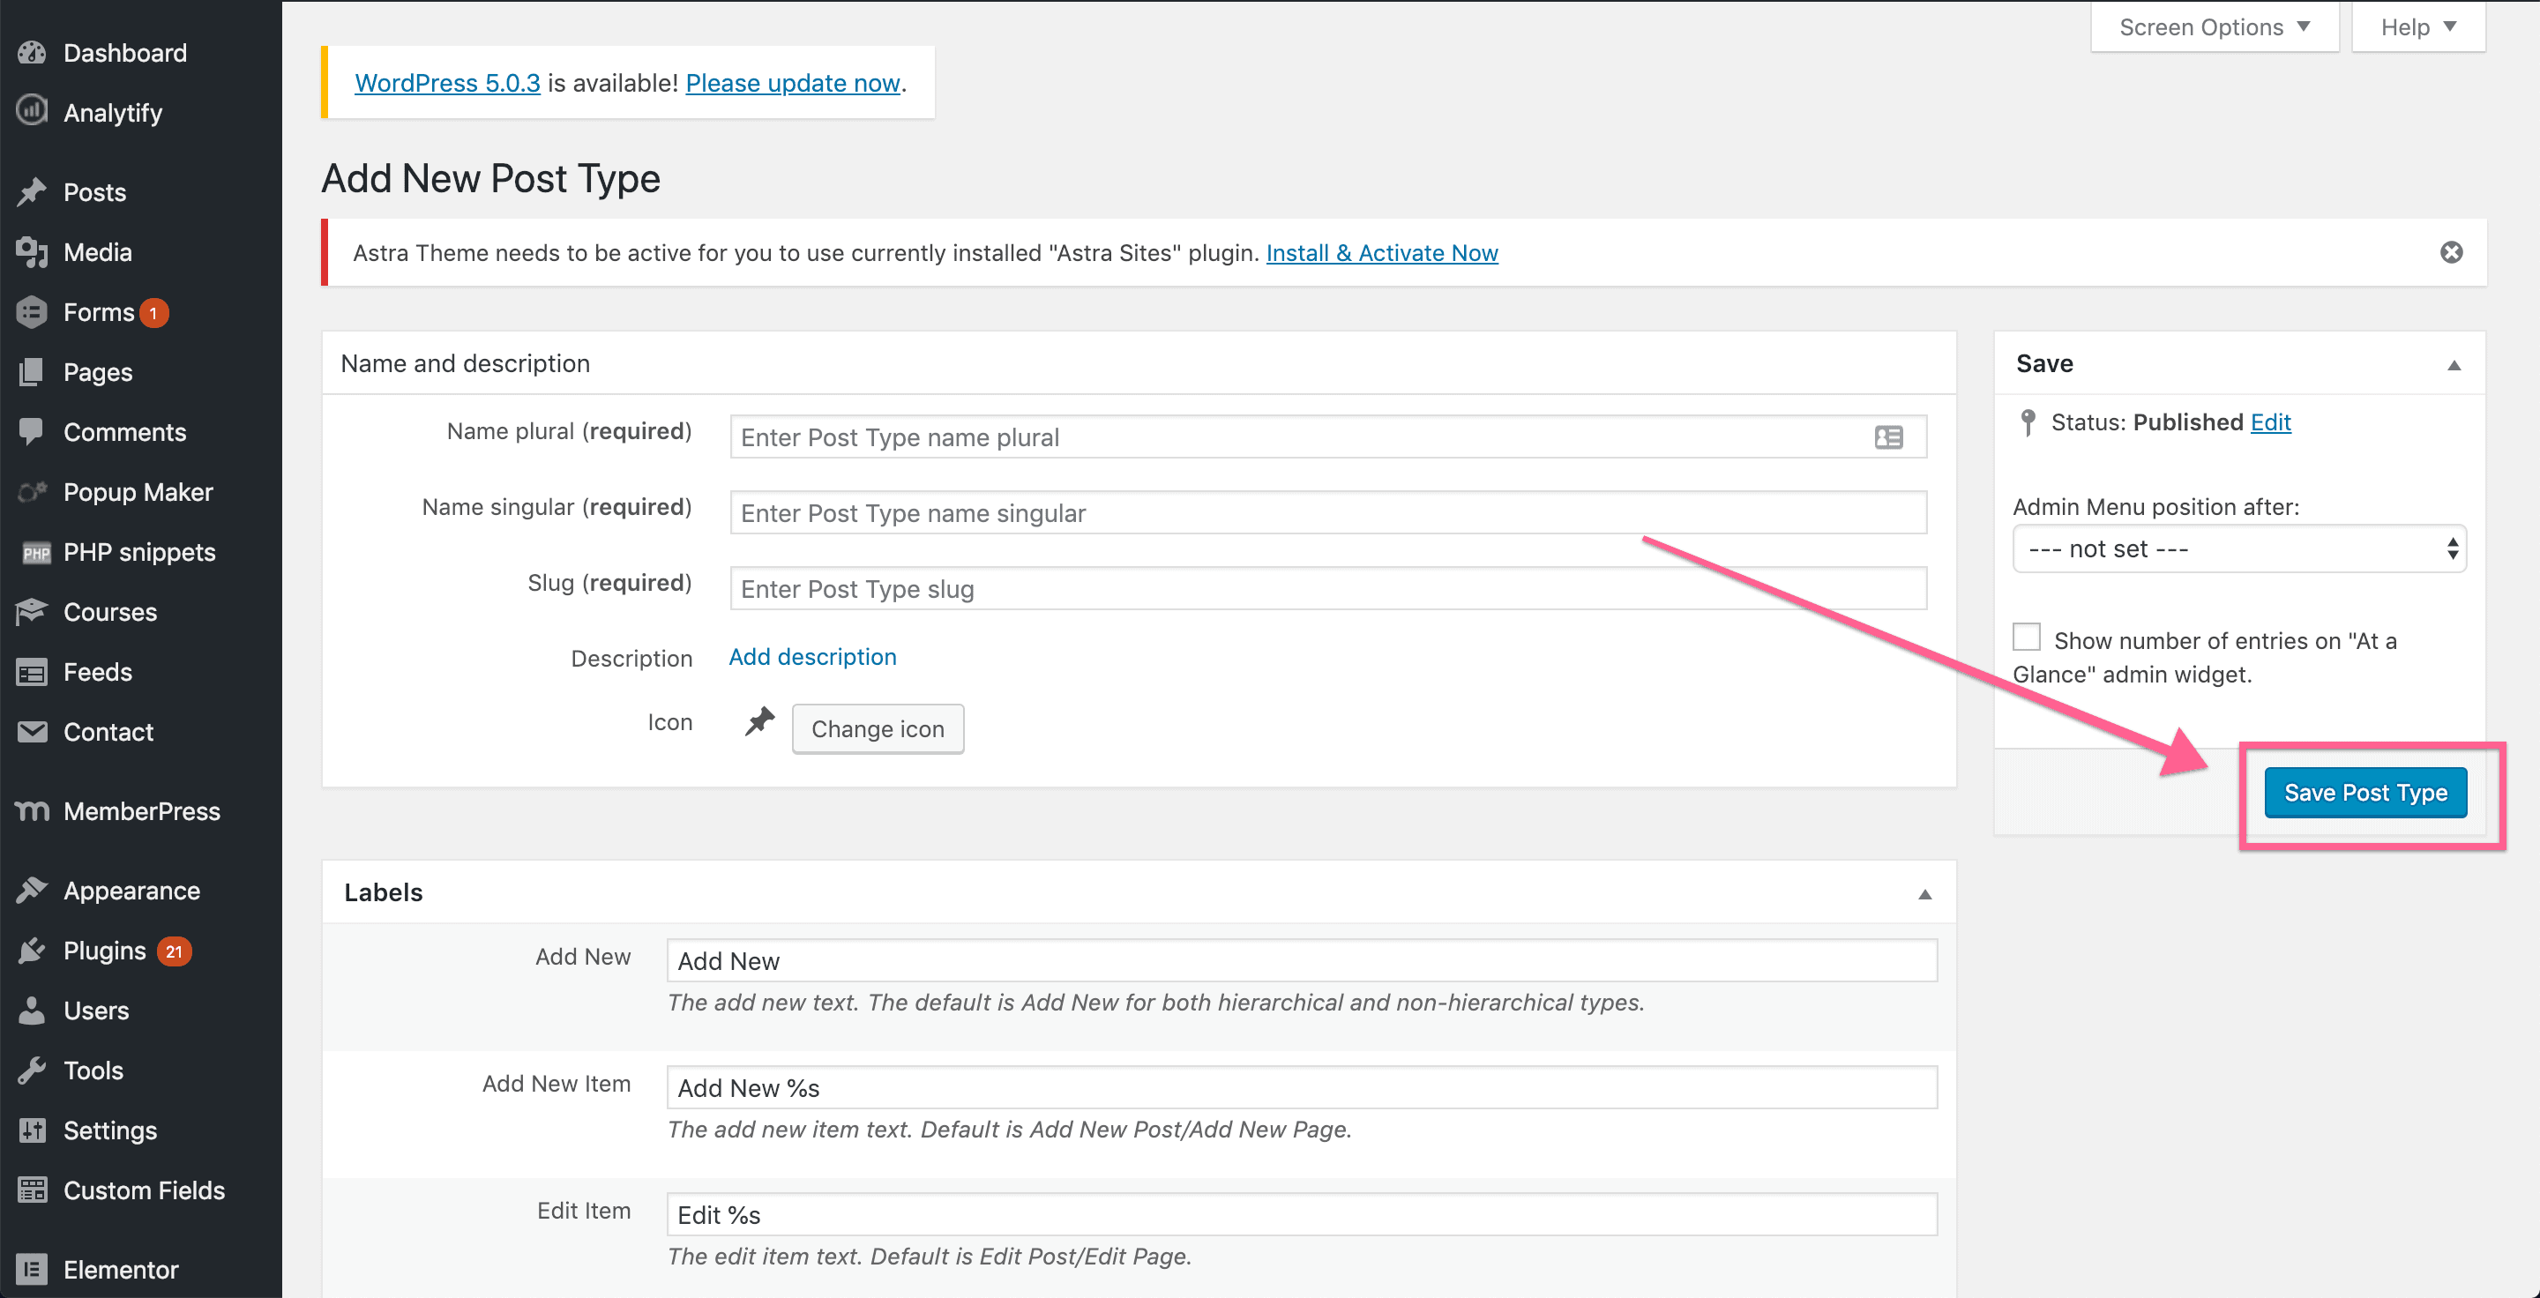Click the Pages icon in sidebar
Viewport: 2540px width, 1298px height.
pyautogui.click(x=33, y=372)
